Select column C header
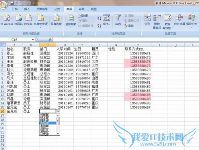This screenshot has width=199, height=150. [x=48, y=45]
